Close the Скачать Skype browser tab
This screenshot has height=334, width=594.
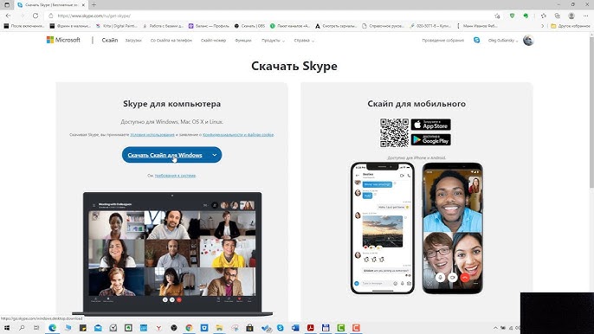(x=83, y=5)
